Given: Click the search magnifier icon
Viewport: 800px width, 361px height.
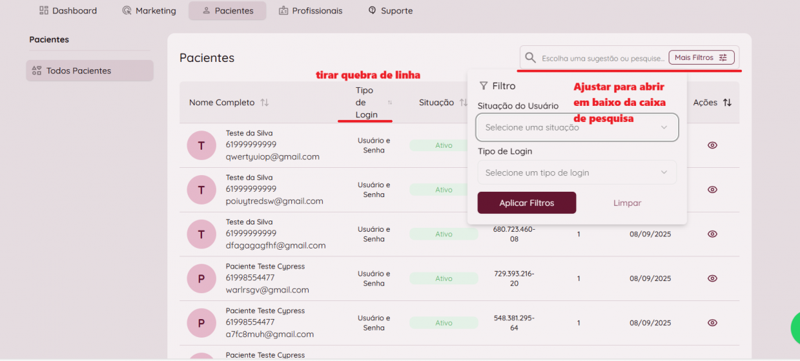Looking at the screenshot, I should (531, 58).
